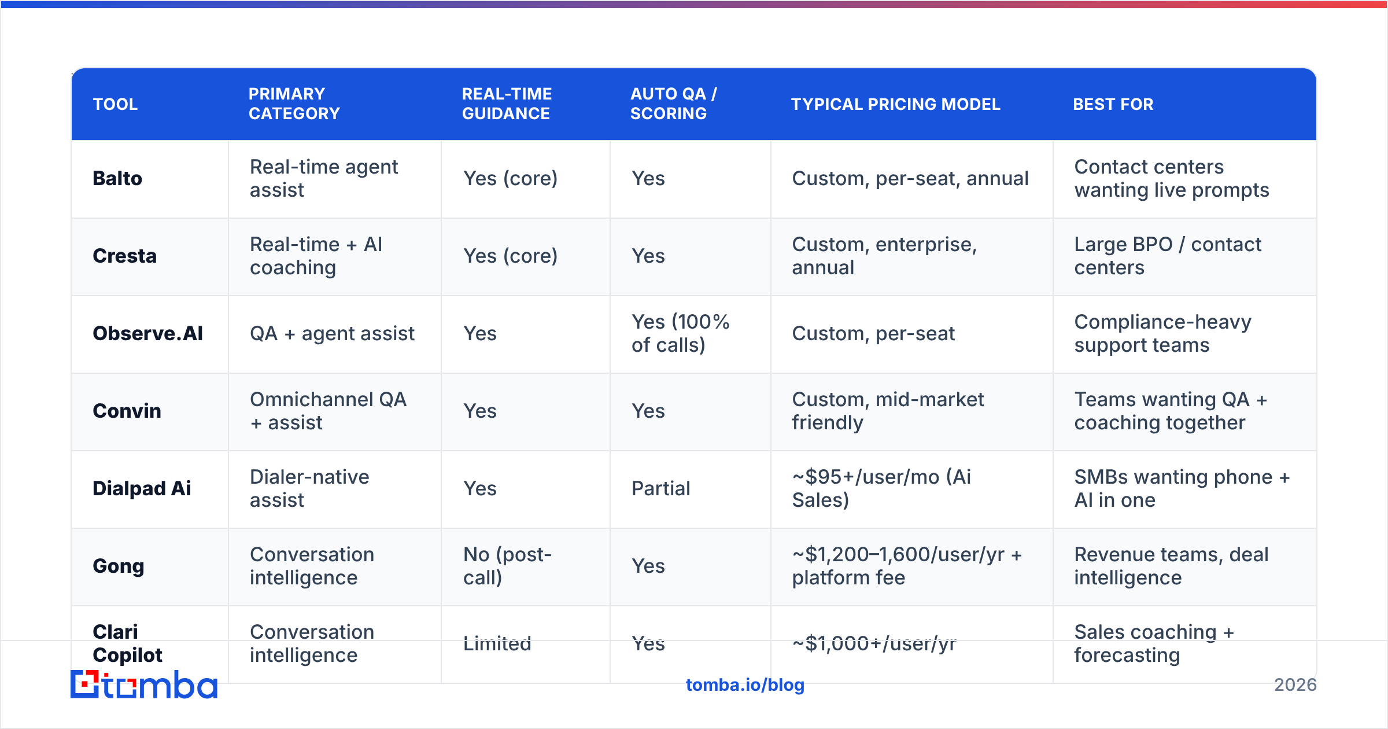Click the REAL-TIME GUIDANCE header
The width and height of the screenshot is (1388, 729).
507,104
